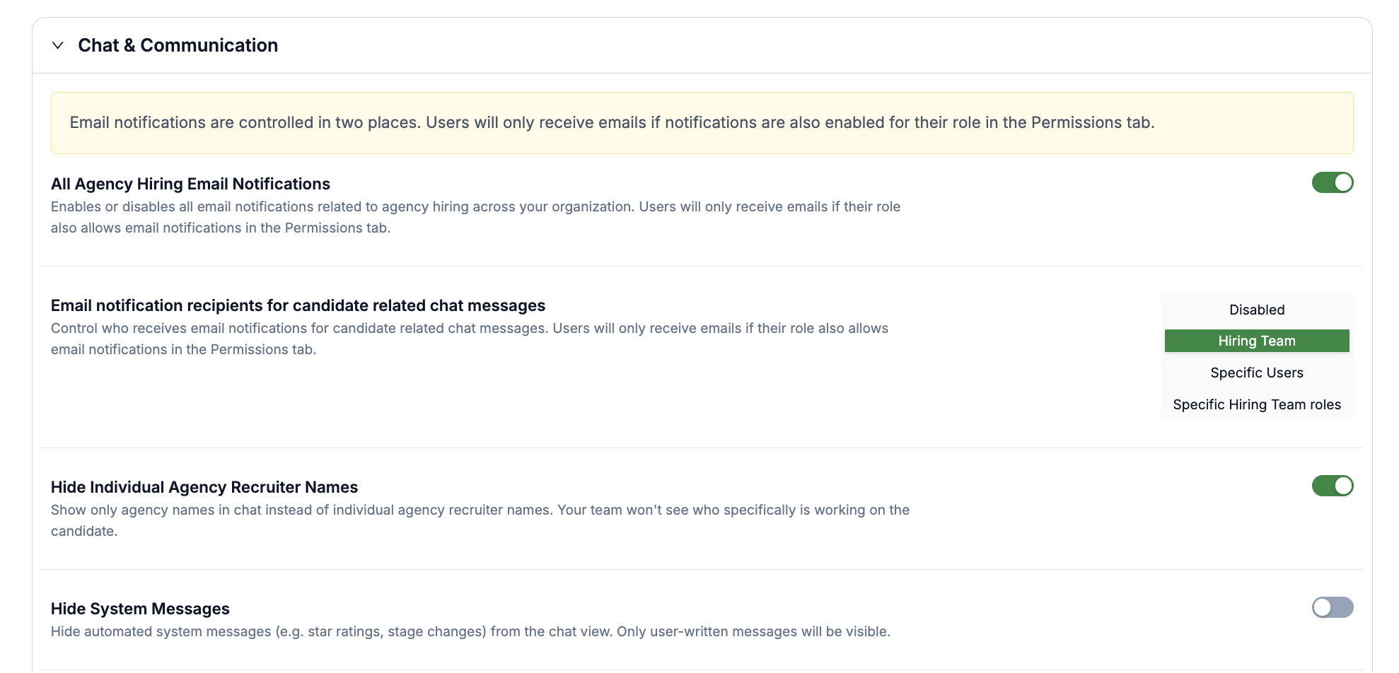1399x673 pixels.
Task: Enable the Hide System Messages switch
Action: [x=1333, y=607]
